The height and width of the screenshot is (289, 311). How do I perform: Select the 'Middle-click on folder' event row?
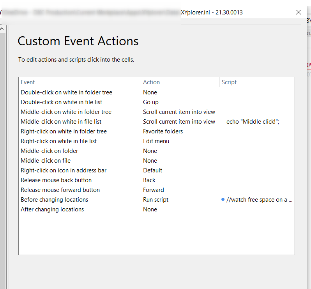click(49, 151)
